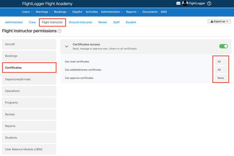Select the Rentals permissions category
Screen dimensions: 234x156
(x=29, y=114)
